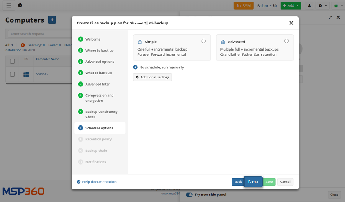345x202 pixels.
Task: Toggle the Try new side panel switch
Action: coord(189,195)
